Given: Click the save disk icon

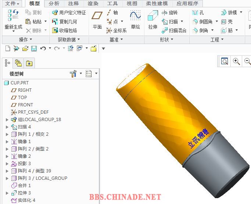Looking at the screenshot, I should [x=34, y=48].
